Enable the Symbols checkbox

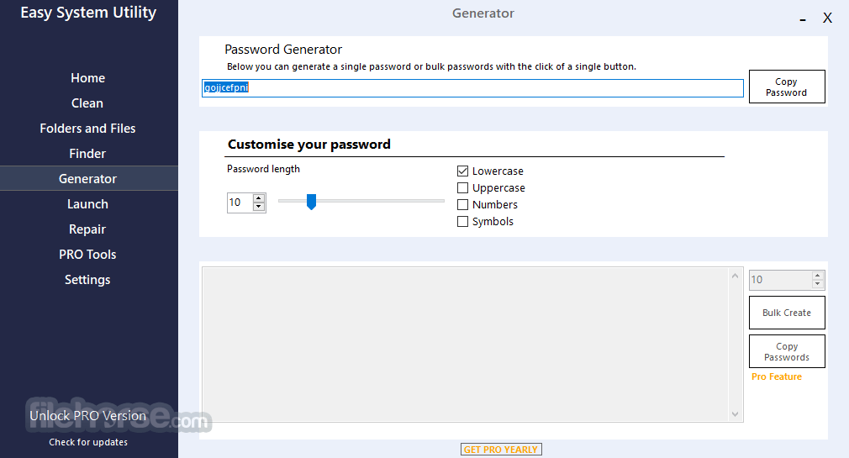click(x=462, y=221)
